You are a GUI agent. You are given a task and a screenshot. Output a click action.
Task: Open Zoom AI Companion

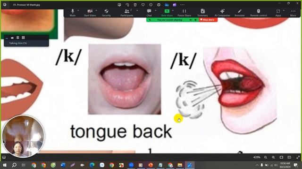(x=222, y=13)
